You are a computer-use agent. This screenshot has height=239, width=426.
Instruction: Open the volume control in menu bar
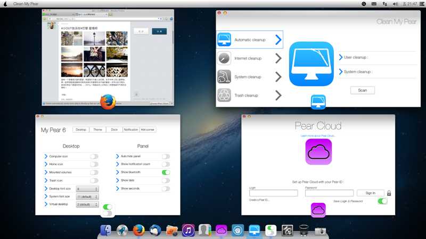395,4
